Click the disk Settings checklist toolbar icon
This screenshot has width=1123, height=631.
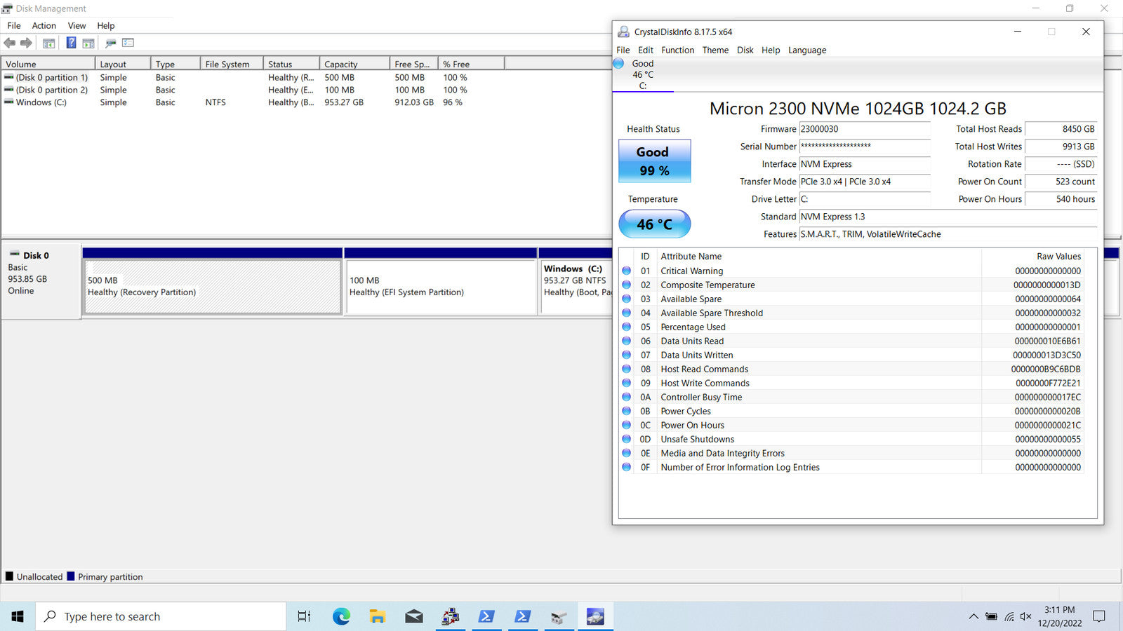coord(128,43)
